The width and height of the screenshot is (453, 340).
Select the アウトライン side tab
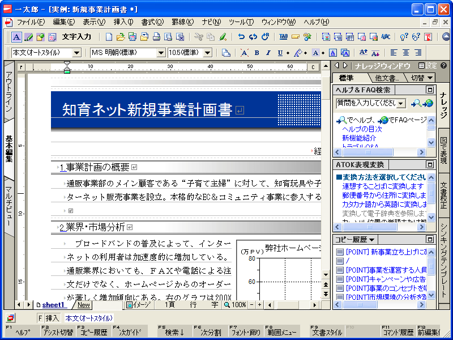(9, 91)
